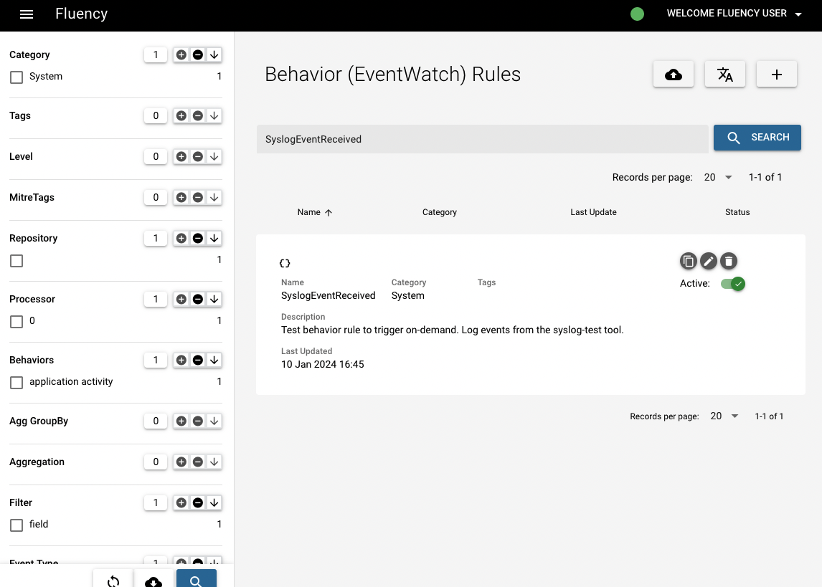Click the Category facet count box
Viewport: 822px width, 587px height.
(156, 55)
